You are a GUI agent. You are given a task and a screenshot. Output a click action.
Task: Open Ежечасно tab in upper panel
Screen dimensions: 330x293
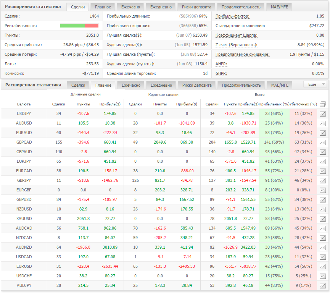[x=130, y=7]
